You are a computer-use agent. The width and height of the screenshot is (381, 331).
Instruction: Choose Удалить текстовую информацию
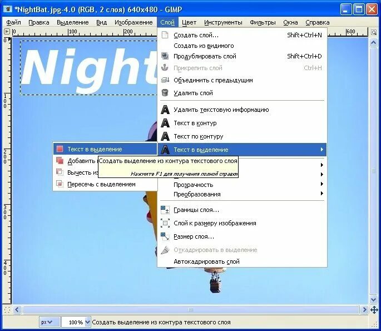point(243,110)
